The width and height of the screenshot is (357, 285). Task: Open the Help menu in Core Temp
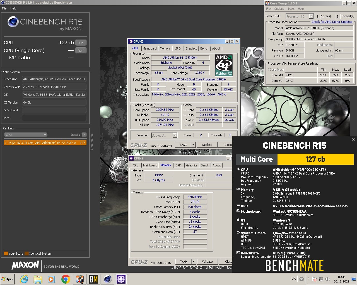click(x=301, y=9)
